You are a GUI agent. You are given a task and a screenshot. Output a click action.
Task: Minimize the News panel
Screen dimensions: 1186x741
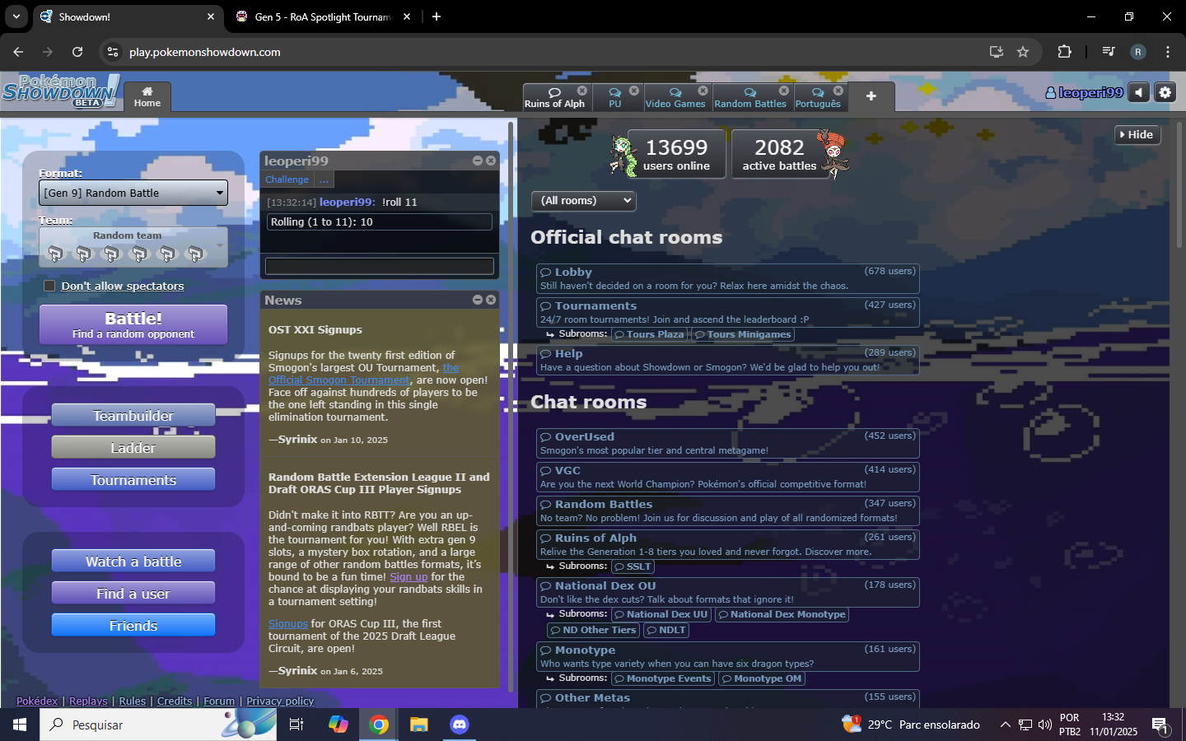(478, 300)
